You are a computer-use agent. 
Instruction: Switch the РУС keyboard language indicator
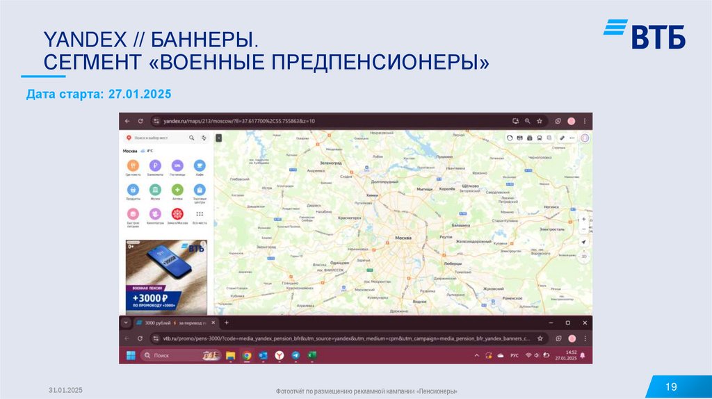point(515,355)
